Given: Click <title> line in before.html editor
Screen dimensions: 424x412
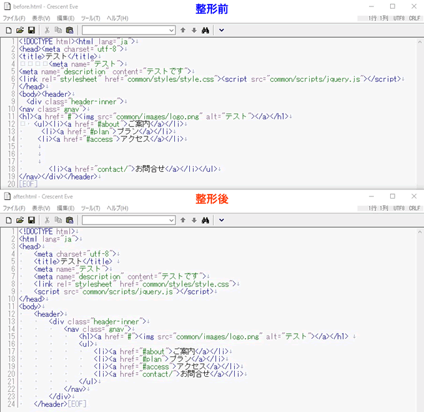Looking at the screenshot, I should (x=58, y=57).
